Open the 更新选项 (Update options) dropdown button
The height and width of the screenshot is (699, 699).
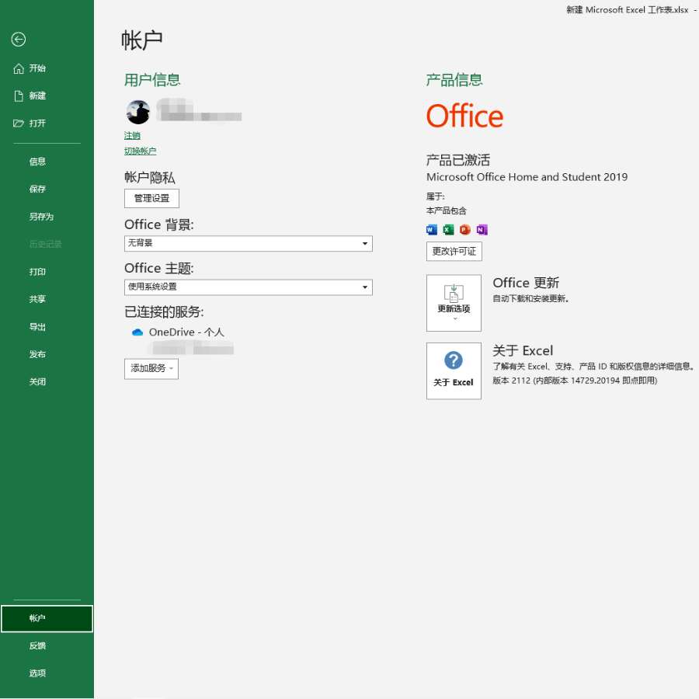click(x=454, y=303)
